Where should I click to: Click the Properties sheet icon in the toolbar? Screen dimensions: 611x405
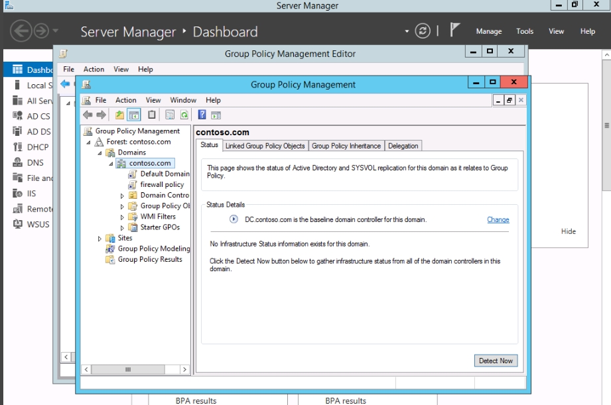(170, 115)
